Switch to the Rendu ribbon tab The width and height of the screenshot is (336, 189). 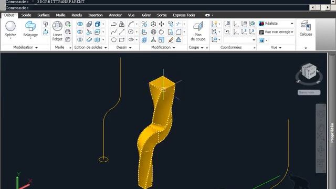[x=77, y=15]
